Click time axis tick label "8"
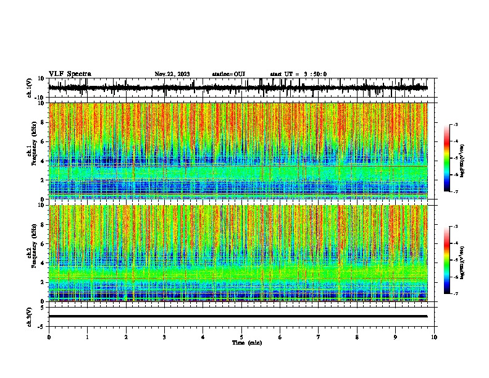 click(357, 337)
